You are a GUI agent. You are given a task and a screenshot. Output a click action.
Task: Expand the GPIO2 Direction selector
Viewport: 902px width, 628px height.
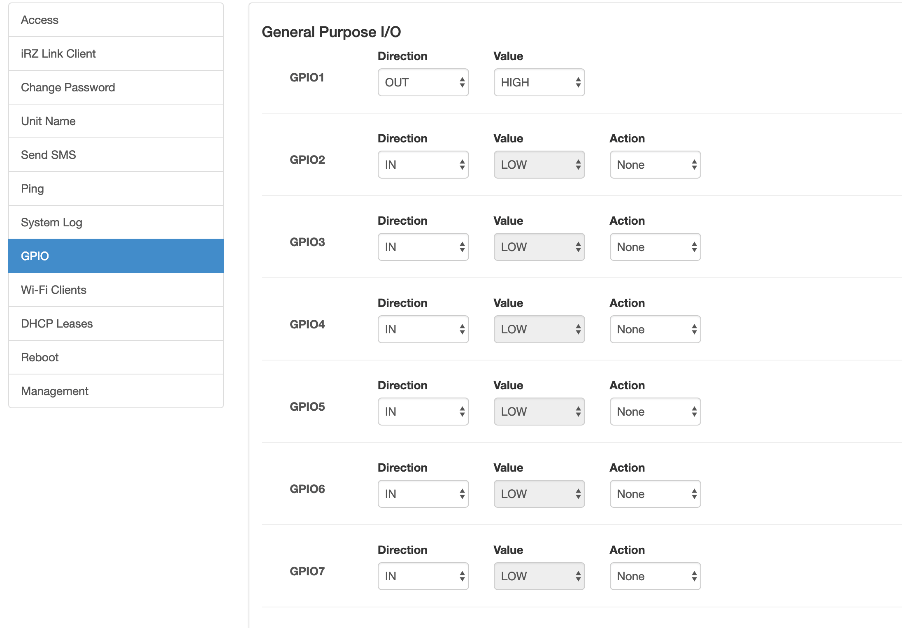pos(423,165)
